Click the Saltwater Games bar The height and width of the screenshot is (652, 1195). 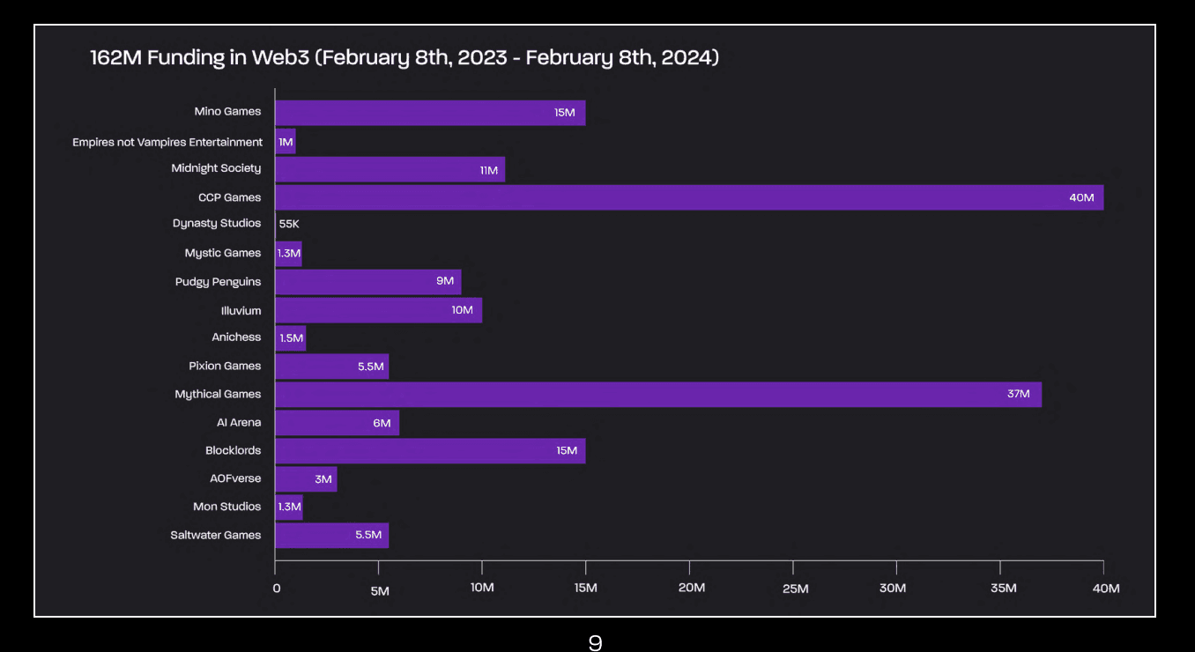point(331,535)
